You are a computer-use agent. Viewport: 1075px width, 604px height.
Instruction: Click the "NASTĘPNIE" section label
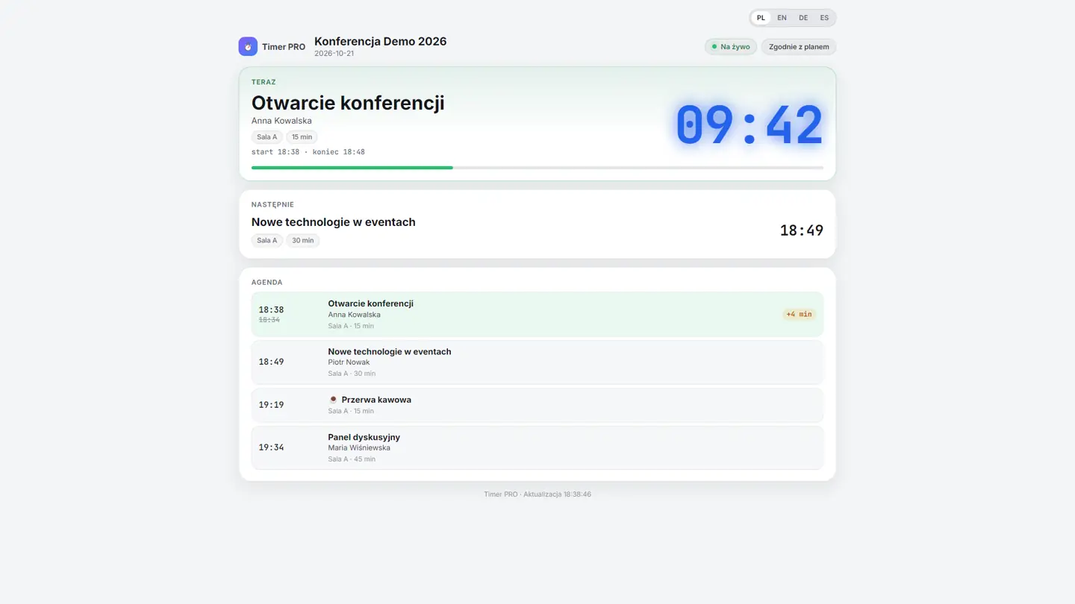[272, 204]
